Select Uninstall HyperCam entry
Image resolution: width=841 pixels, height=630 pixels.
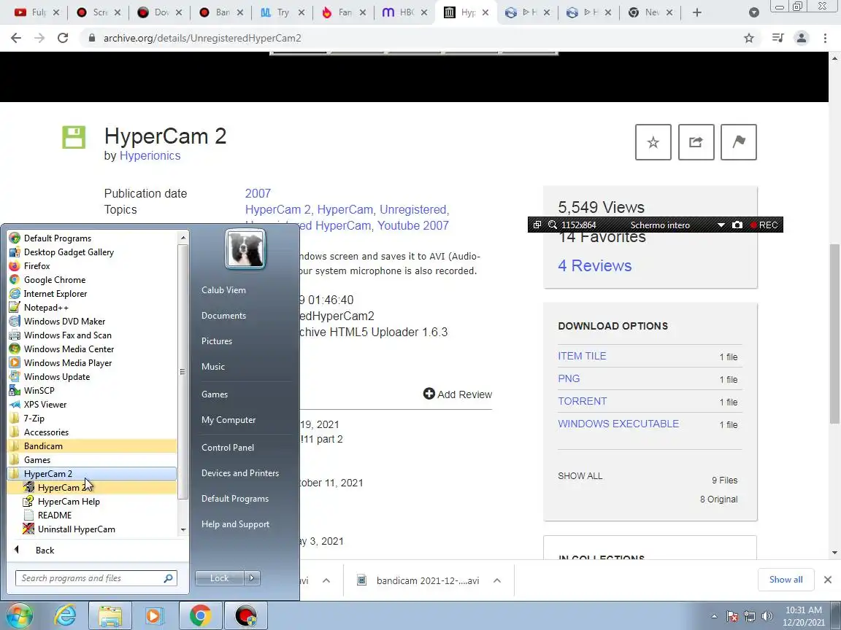(x=76, y=529)
